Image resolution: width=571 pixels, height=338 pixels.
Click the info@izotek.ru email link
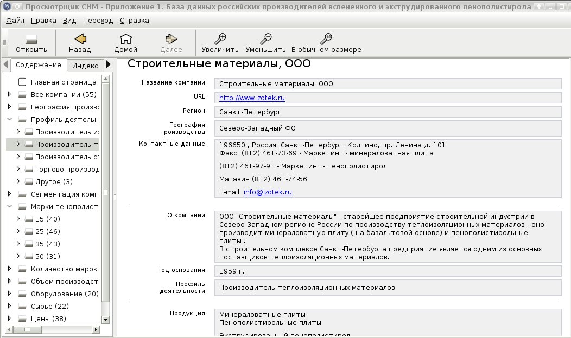pyautogui.click(x=268, y=192)
